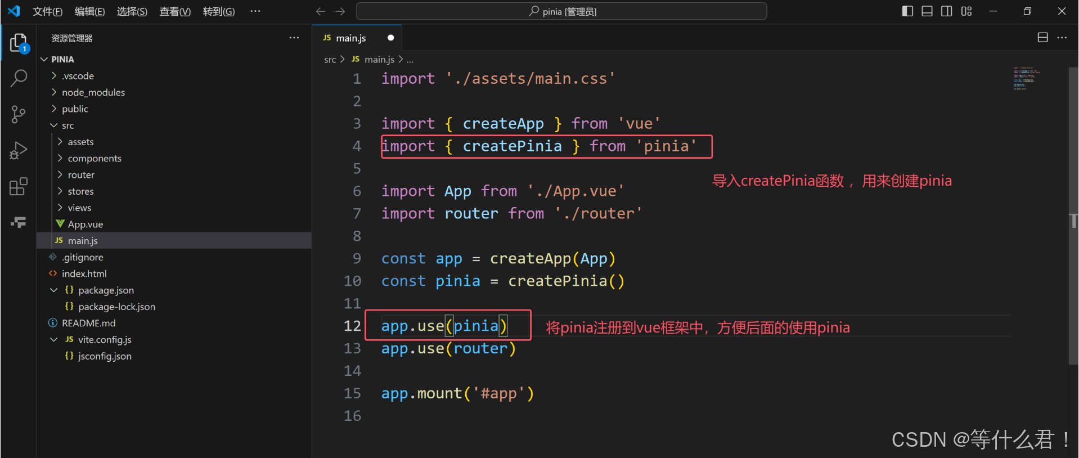Click the last activity bar icon below Extensions
The image size is (1079, 458).
point(19,222)
